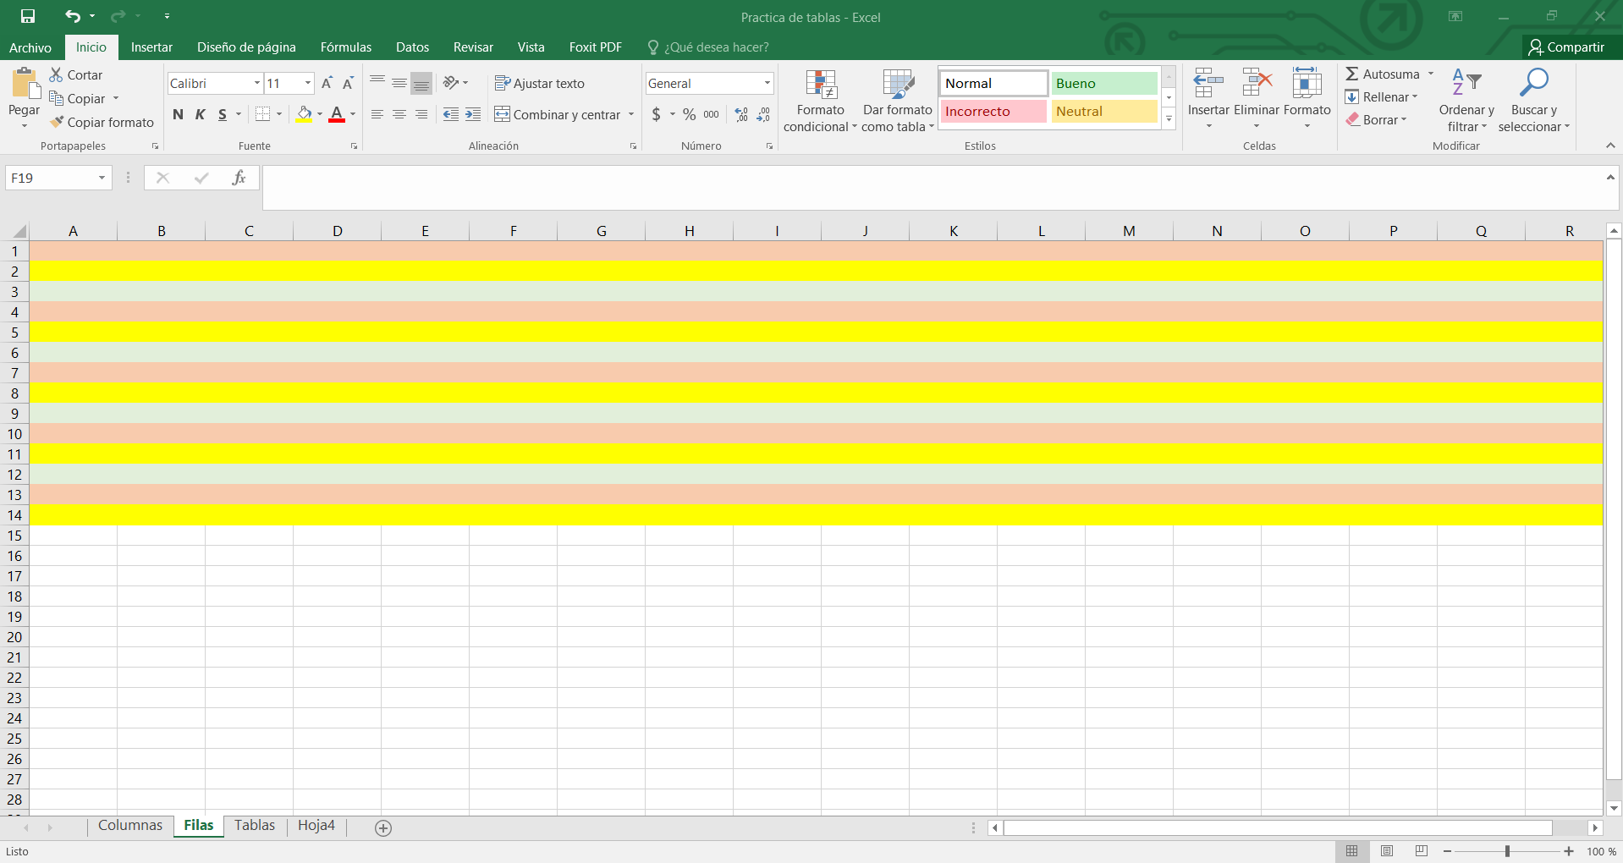Click the Combinar y centrar icon

click(503, 114)
